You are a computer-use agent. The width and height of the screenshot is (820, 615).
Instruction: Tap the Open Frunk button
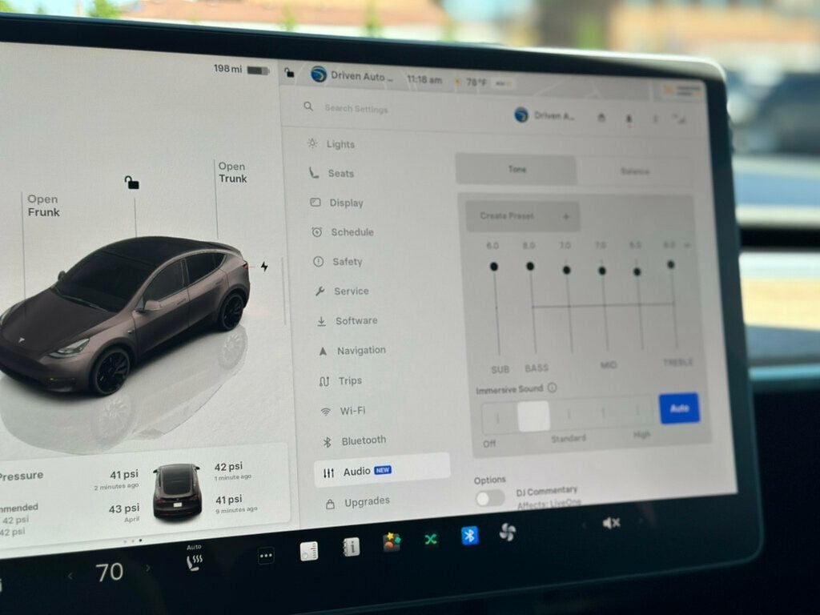(x=43, y=206)
